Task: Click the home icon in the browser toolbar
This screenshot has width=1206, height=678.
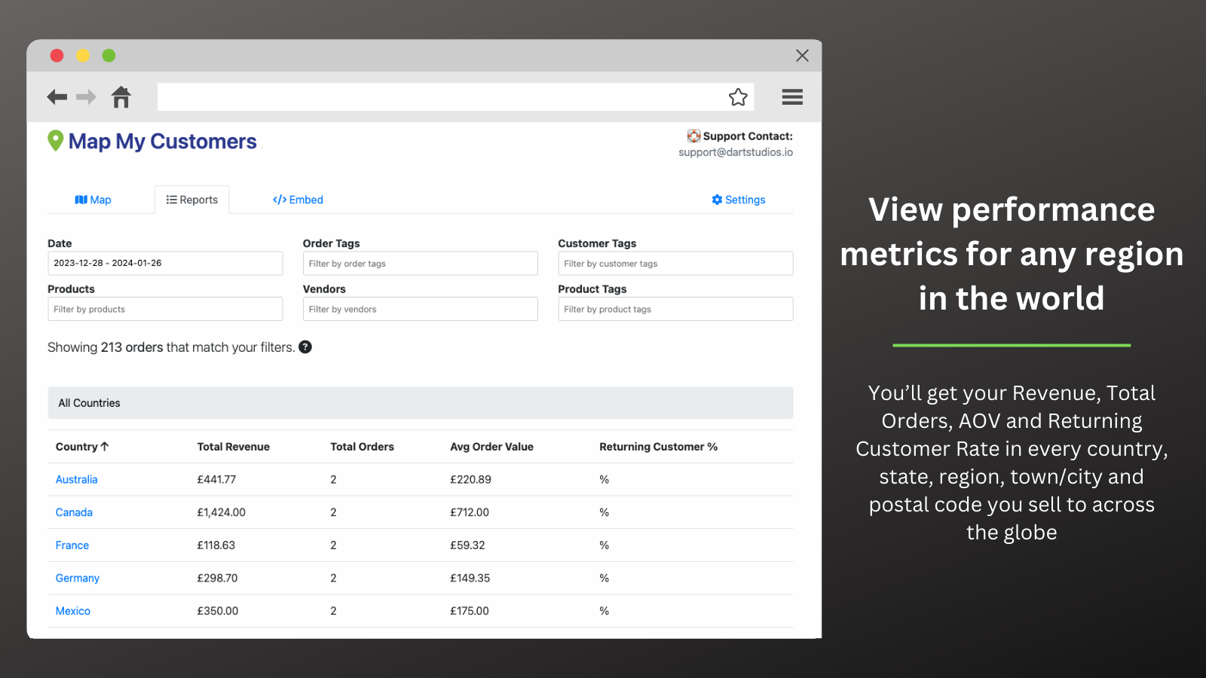Action: click(121, 96)
